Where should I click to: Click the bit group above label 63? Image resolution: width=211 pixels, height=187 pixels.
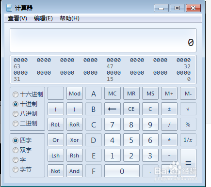tap(20, 60)
